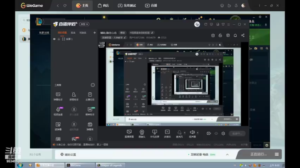Switch to League of Legends taskbar item

tap(110, 165)
